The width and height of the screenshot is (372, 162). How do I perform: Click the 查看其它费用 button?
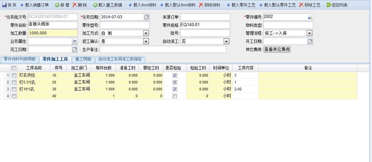277,49
